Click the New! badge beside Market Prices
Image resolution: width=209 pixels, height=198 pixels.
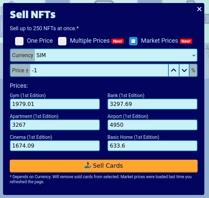point(186,41)
